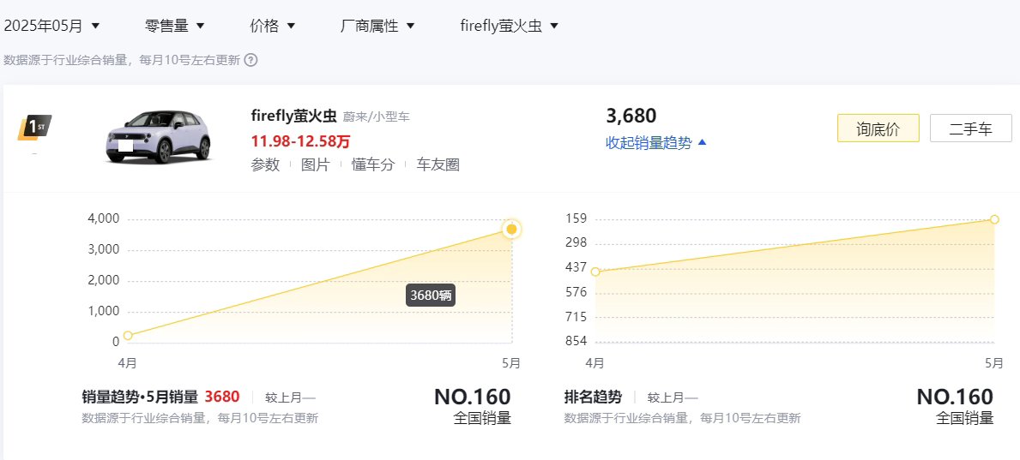Viewport: 1020px width, 460px height.
Task: Click the 1ST rank badge icon
Action: click(34, 128)
